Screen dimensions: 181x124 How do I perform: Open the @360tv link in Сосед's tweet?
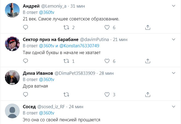(47, 113)
